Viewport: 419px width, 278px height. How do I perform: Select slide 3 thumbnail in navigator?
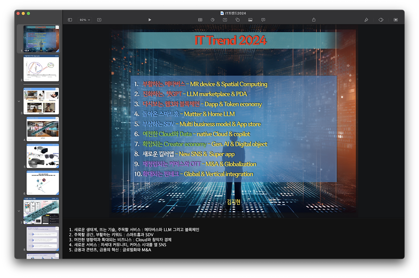pyautogui.click(x=41, y=101)
